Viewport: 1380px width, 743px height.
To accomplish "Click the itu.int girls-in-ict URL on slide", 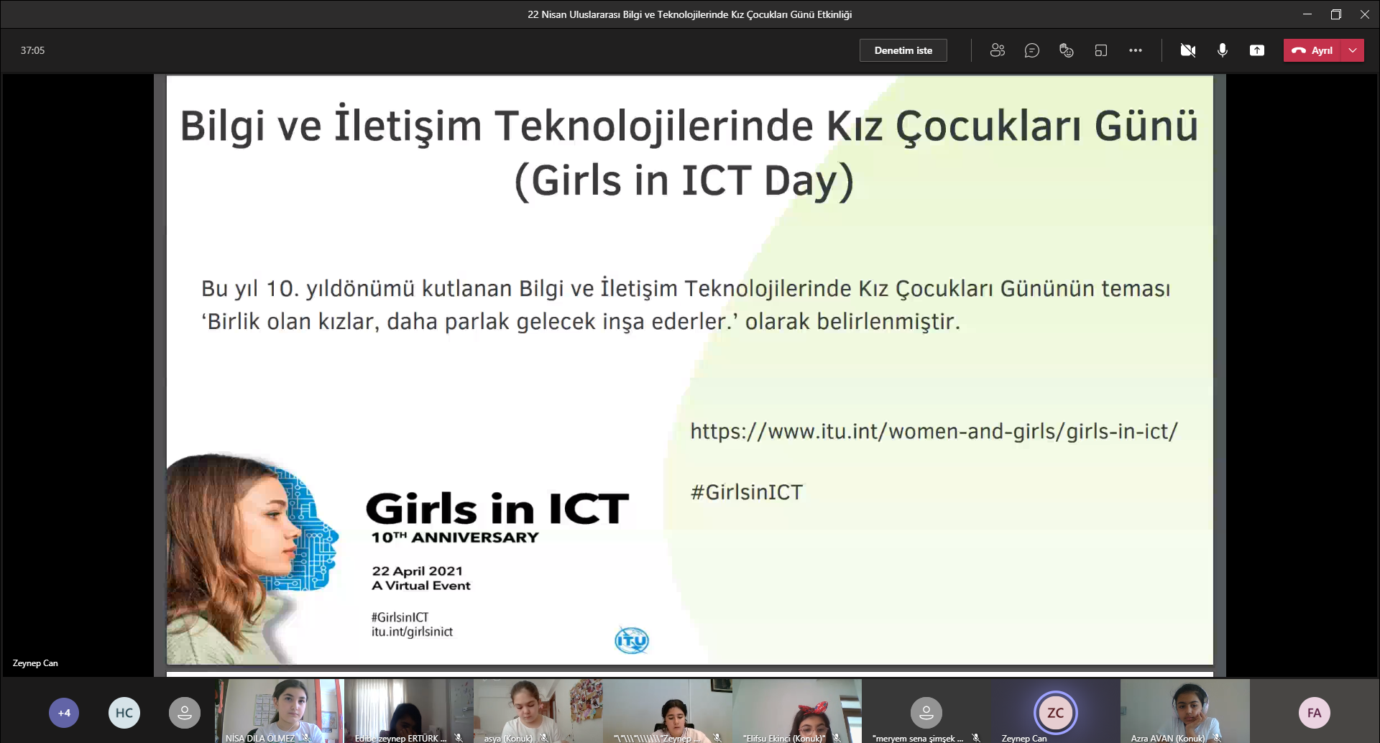I will tap(934, 431).
